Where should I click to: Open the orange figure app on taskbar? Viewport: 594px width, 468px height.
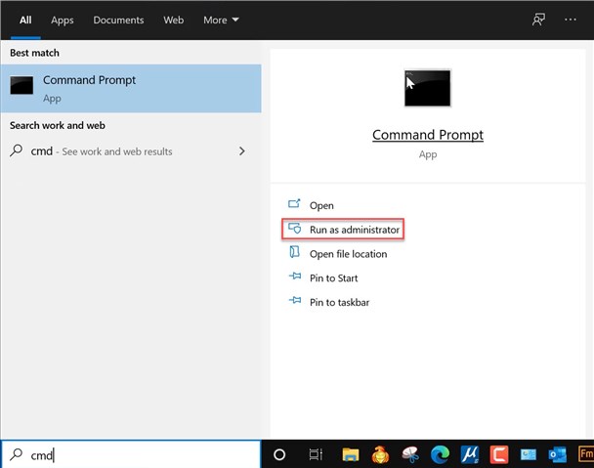tap(380, 454)
